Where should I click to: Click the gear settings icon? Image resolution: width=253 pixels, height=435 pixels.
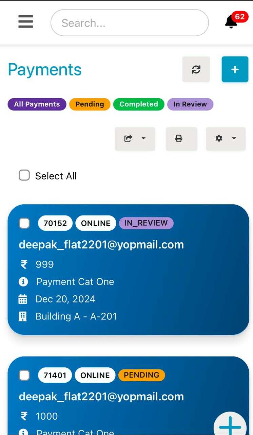(x=219, y=138)
